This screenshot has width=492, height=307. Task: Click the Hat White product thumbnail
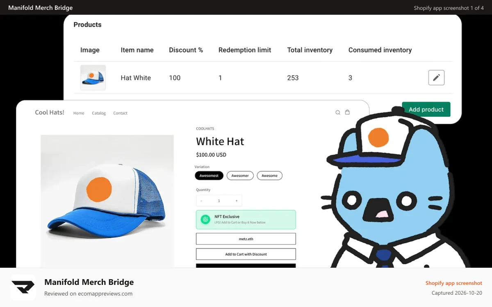[x=93, y=77]
